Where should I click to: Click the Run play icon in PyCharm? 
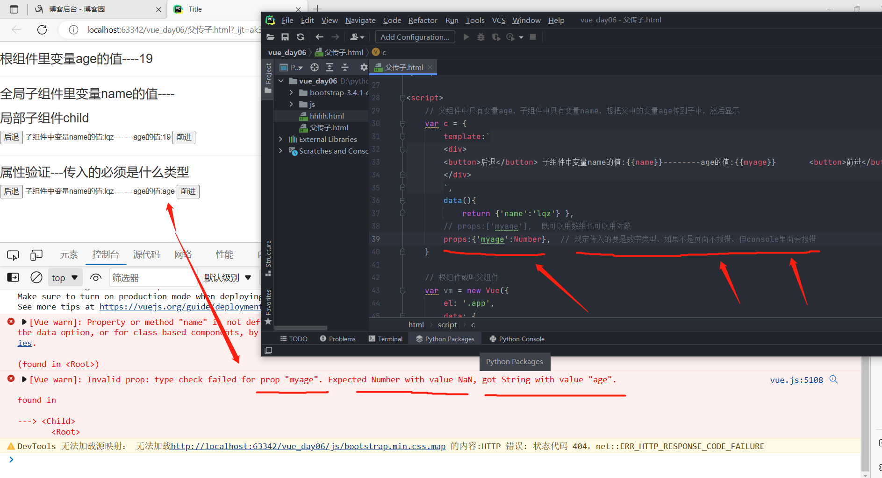coord(466,37)
